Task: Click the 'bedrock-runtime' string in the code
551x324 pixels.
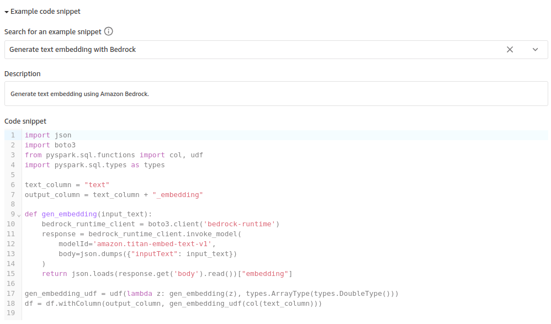Action: [240, 224]
